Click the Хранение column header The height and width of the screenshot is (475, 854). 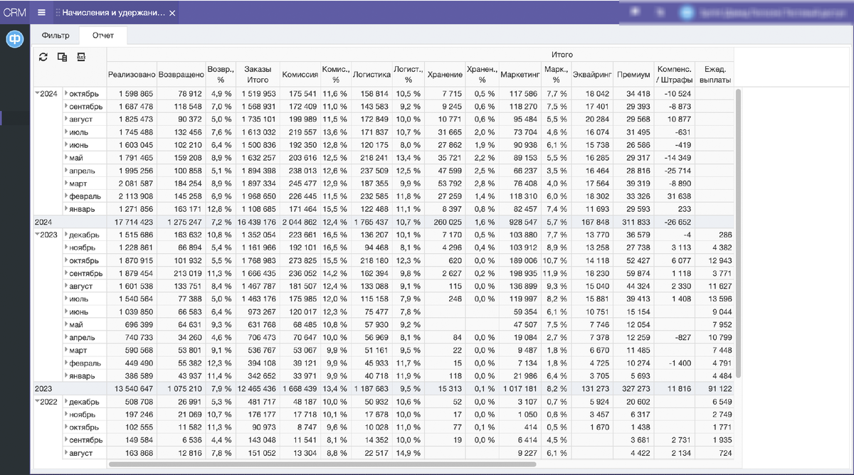click(445, 74)
